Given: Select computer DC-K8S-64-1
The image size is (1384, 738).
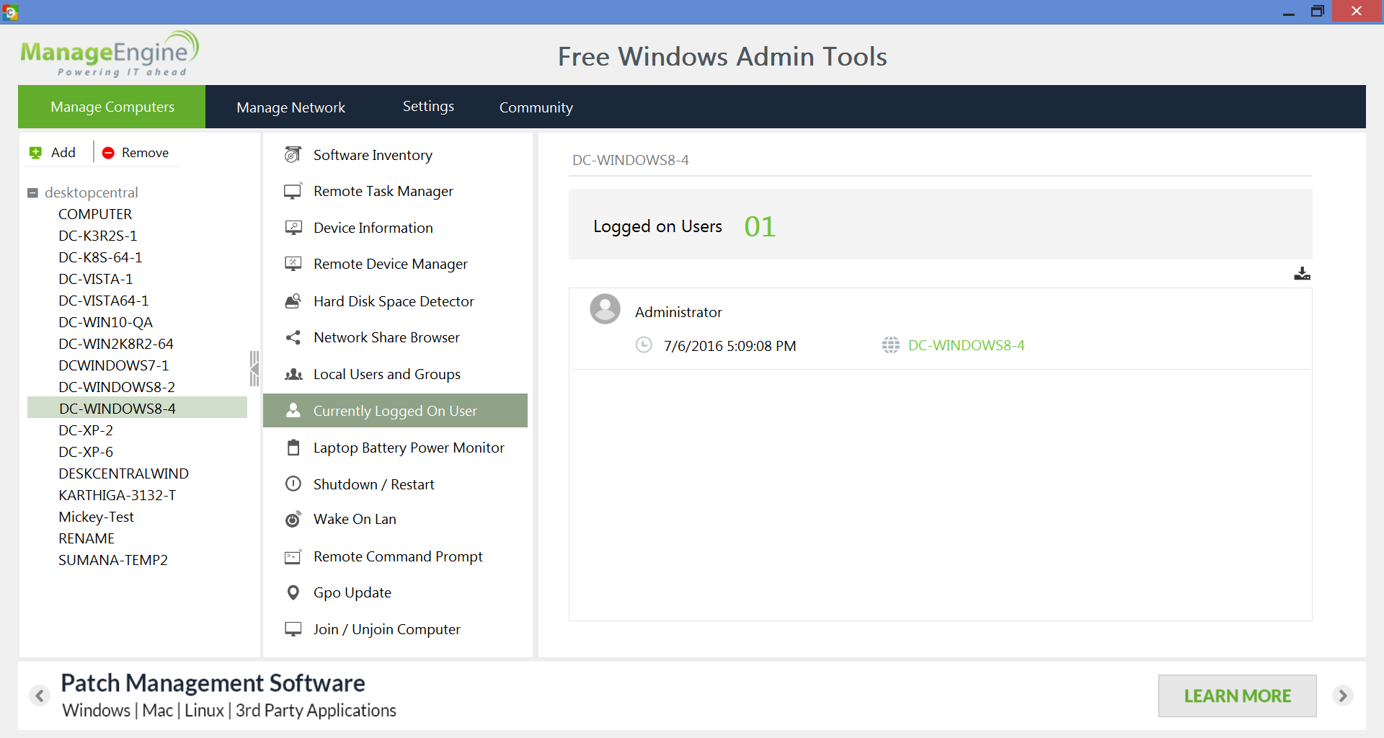Looking at the screenshot, I should pos(100,257).
